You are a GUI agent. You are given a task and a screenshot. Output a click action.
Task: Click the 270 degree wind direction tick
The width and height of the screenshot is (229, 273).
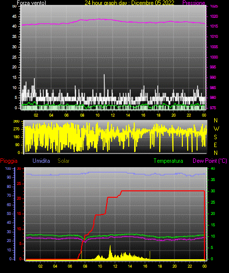tap(17, 129)
